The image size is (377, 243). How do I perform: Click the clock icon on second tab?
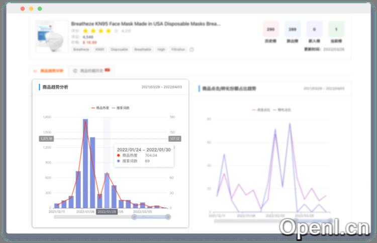(x=75, y=71)
